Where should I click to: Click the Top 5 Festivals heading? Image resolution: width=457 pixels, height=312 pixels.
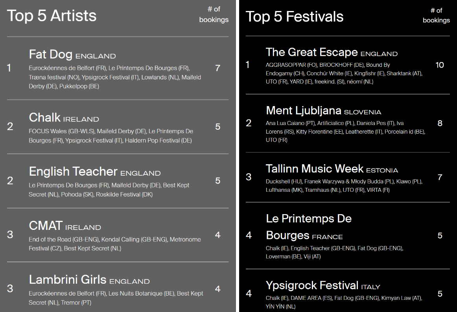295,17
